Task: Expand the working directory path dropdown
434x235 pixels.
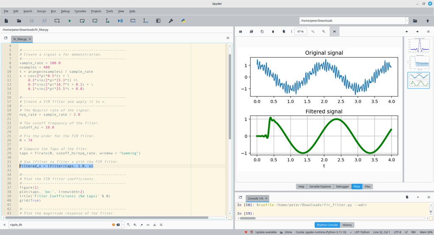Action: pyautogui.click(x=407, y=21)
